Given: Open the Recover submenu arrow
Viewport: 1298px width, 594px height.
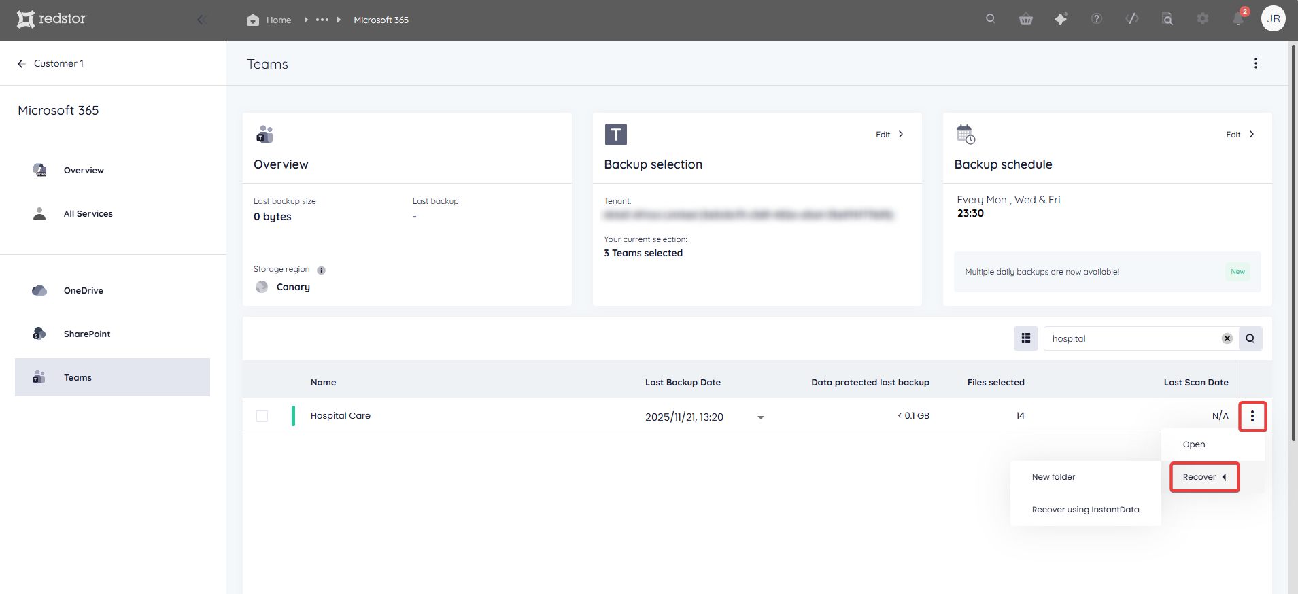Looking at the screenshot, I should tap(1225, 477).
